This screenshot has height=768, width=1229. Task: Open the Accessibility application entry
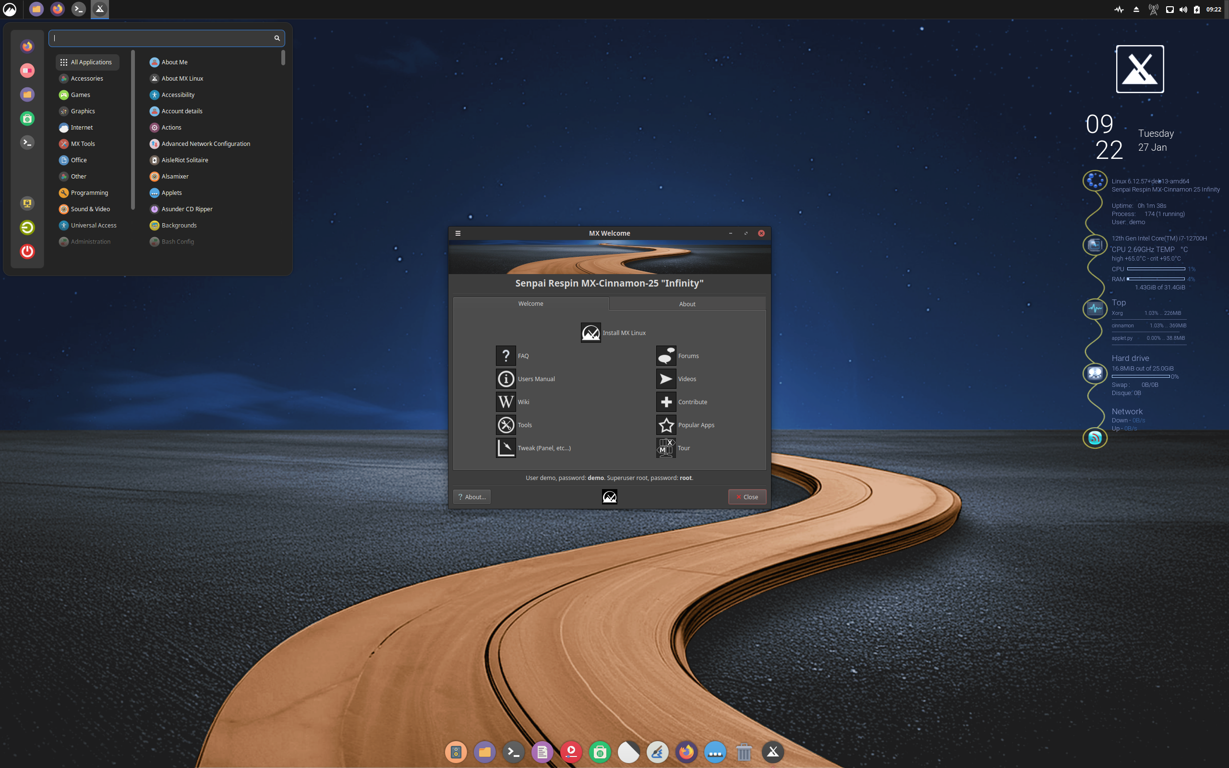(172, 95)
